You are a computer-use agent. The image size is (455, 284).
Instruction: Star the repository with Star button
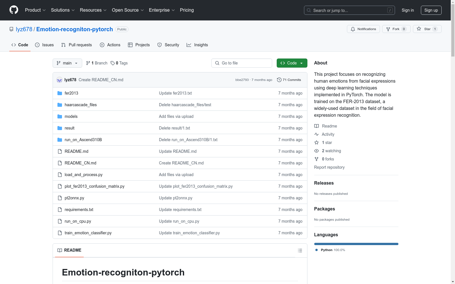[x=427, y=29]
